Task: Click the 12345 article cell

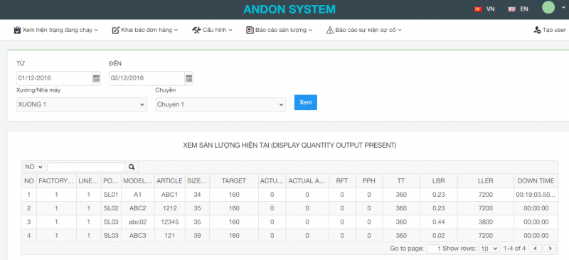Action: coord(169,222)
